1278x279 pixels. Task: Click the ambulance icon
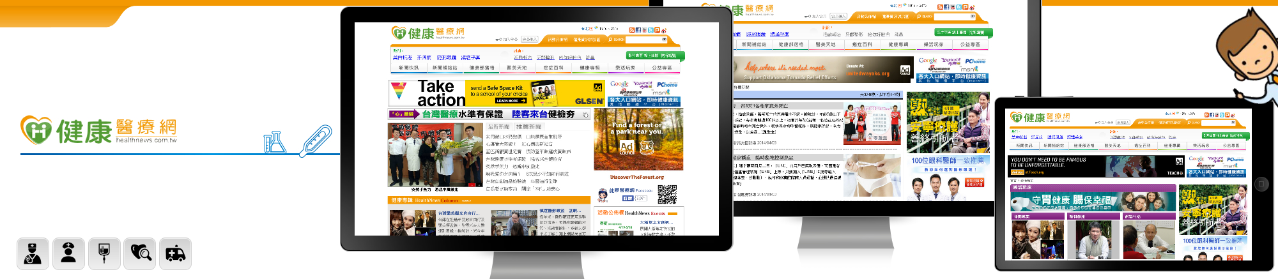click(x=176, y=253)
